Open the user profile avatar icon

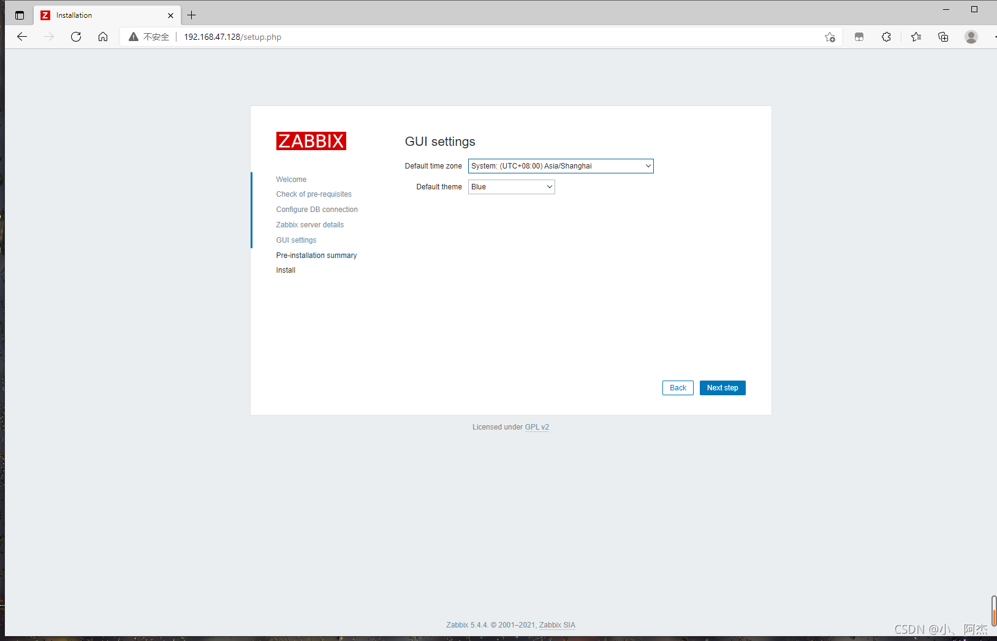(971, 37)
